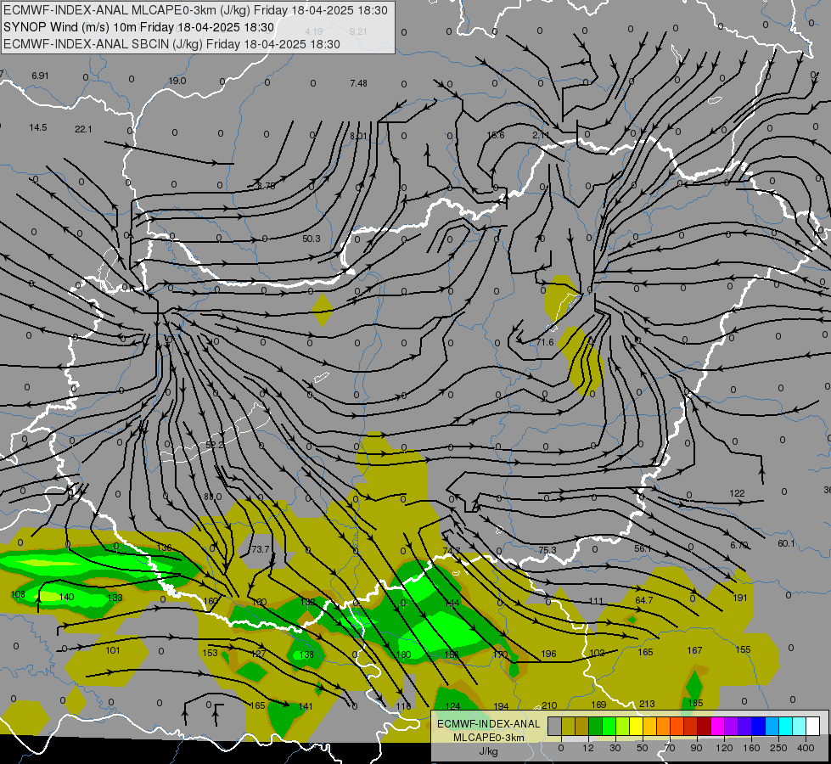Screen dimensions: 831x764
Task: Click the map value '101'
Action: [x=113, y=650]
